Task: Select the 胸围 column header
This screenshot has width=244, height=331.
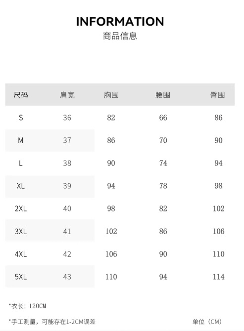Action: 111,95
